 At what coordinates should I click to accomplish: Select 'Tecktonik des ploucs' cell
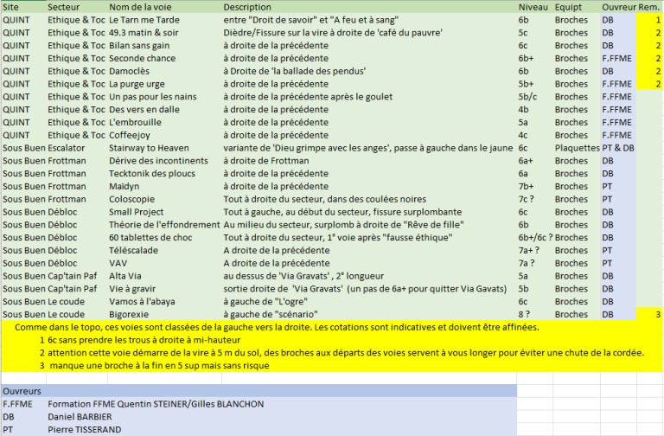pyautogui.click(x=165, y=173)
